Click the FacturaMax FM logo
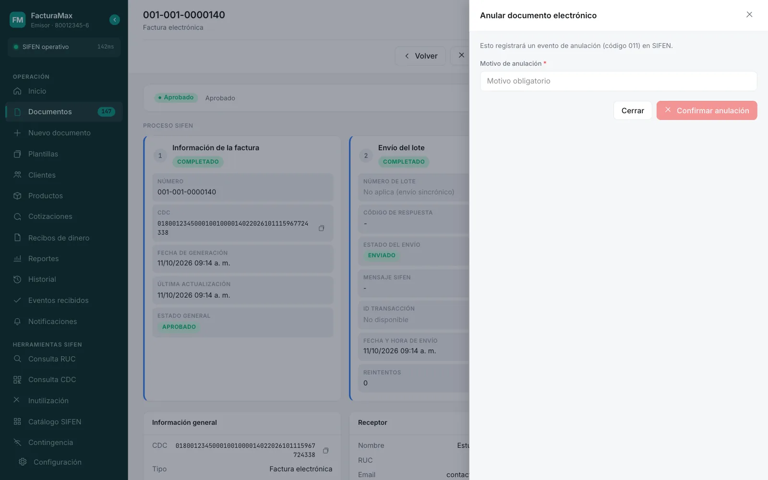This screenshot has height=480, width=768. pyautogui.click(x=18, y=20)
